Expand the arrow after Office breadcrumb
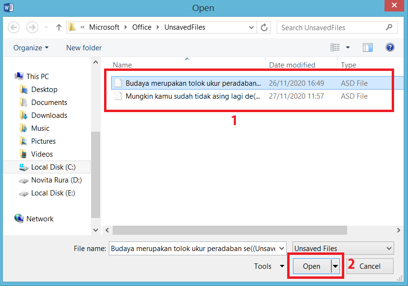The image size is (408, 286). pos(158,27)
